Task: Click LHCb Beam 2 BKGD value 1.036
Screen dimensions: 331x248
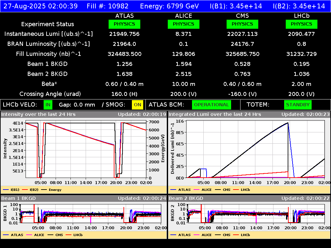Action: click(x=302, y=74)
